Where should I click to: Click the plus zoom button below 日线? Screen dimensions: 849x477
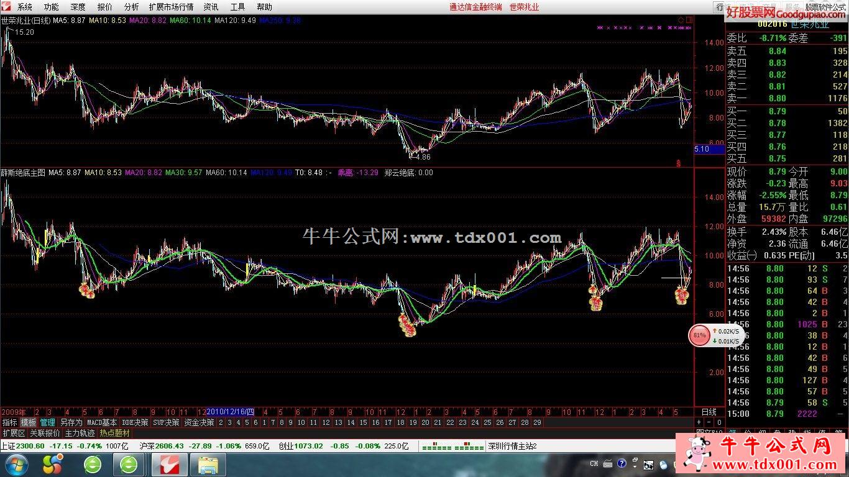tap(699, 422)
